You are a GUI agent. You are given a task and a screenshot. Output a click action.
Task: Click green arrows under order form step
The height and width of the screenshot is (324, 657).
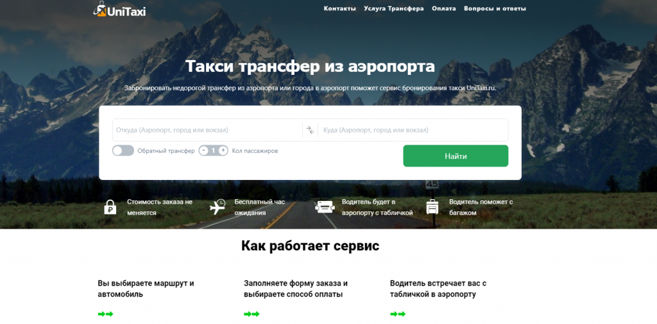252,314
